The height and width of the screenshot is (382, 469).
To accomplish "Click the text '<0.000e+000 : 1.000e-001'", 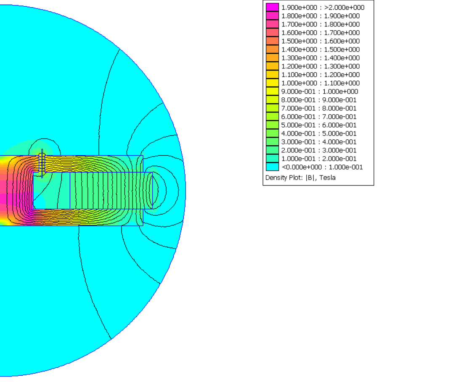I will [x=322, y=167].
